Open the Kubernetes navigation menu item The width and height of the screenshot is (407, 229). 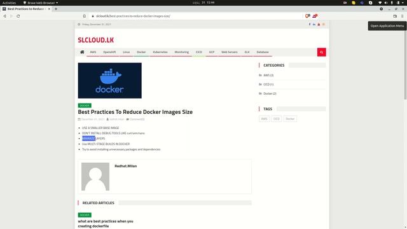(160, 52)
